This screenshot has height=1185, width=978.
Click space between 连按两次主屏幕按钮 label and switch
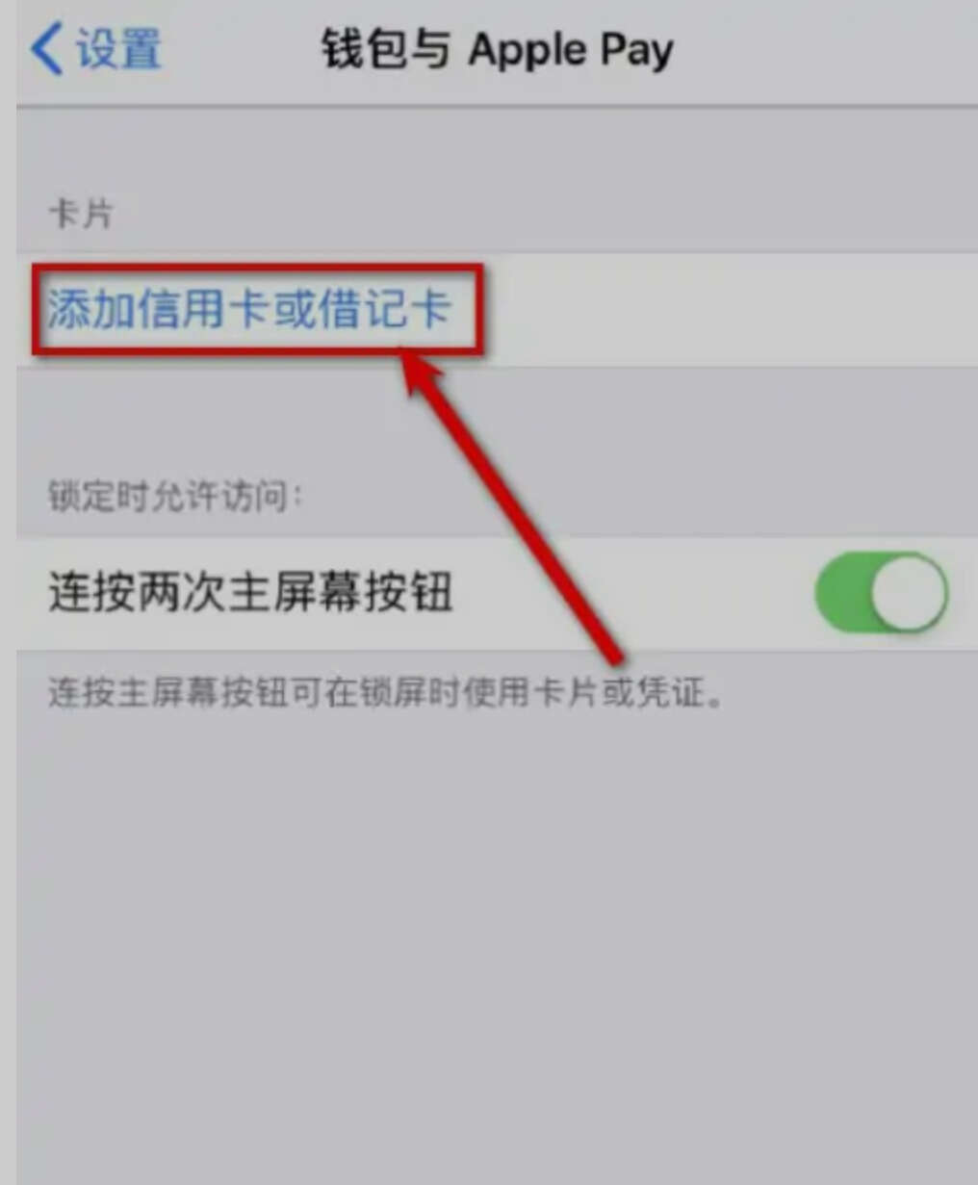pos(633,591)
